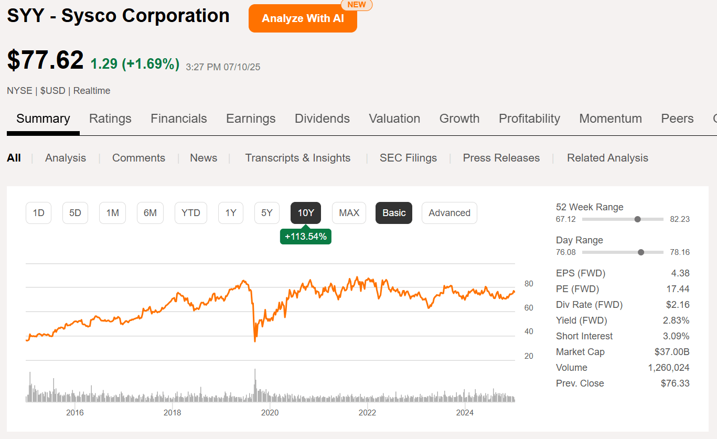The image size is (717, 439).
Task: Select Basic chart mode
Action: point(394,213)
